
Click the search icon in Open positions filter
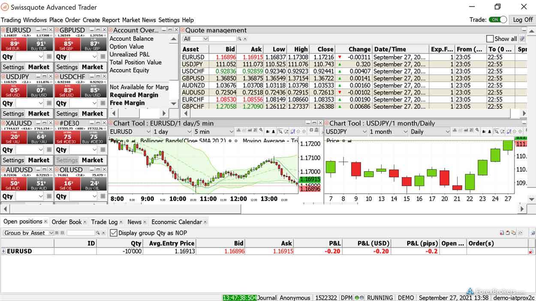tap(98, 233)
